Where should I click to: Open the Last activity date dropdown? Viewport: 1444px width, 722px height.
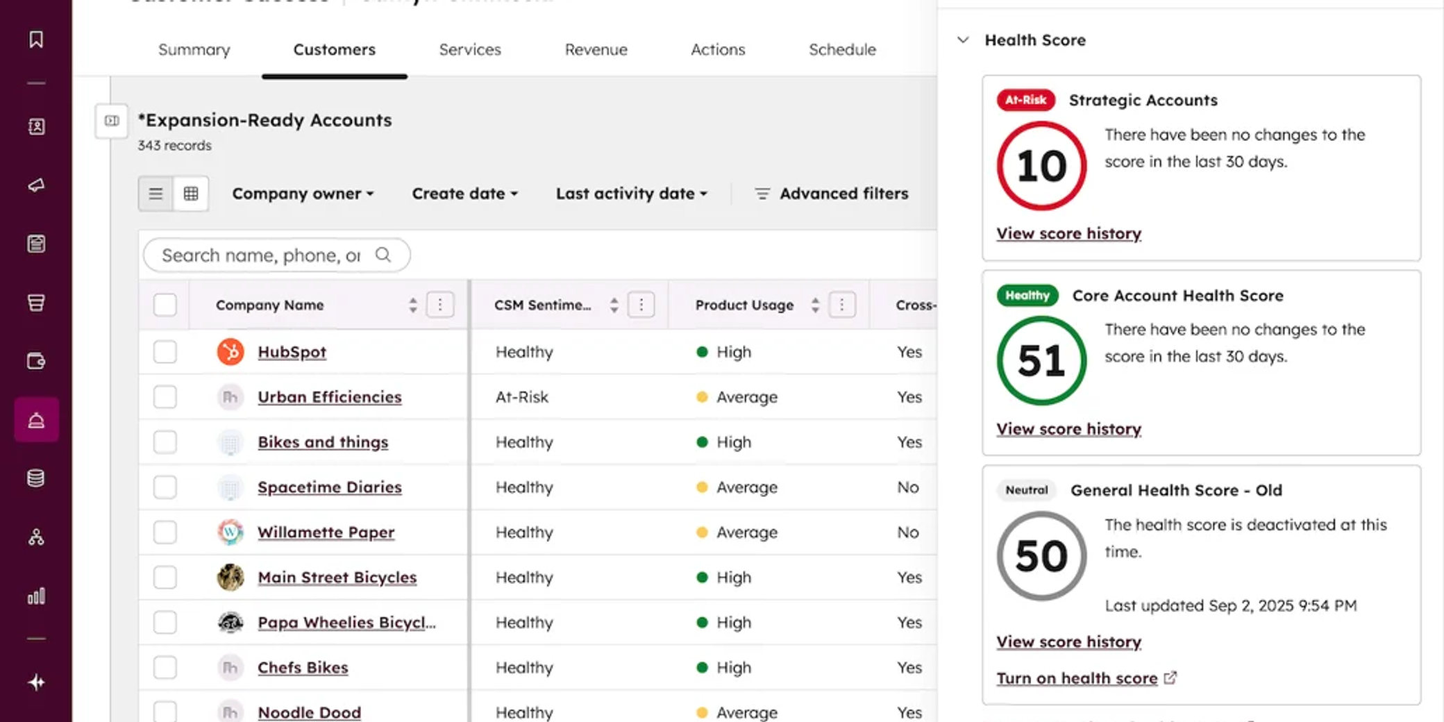click(632, 194)
